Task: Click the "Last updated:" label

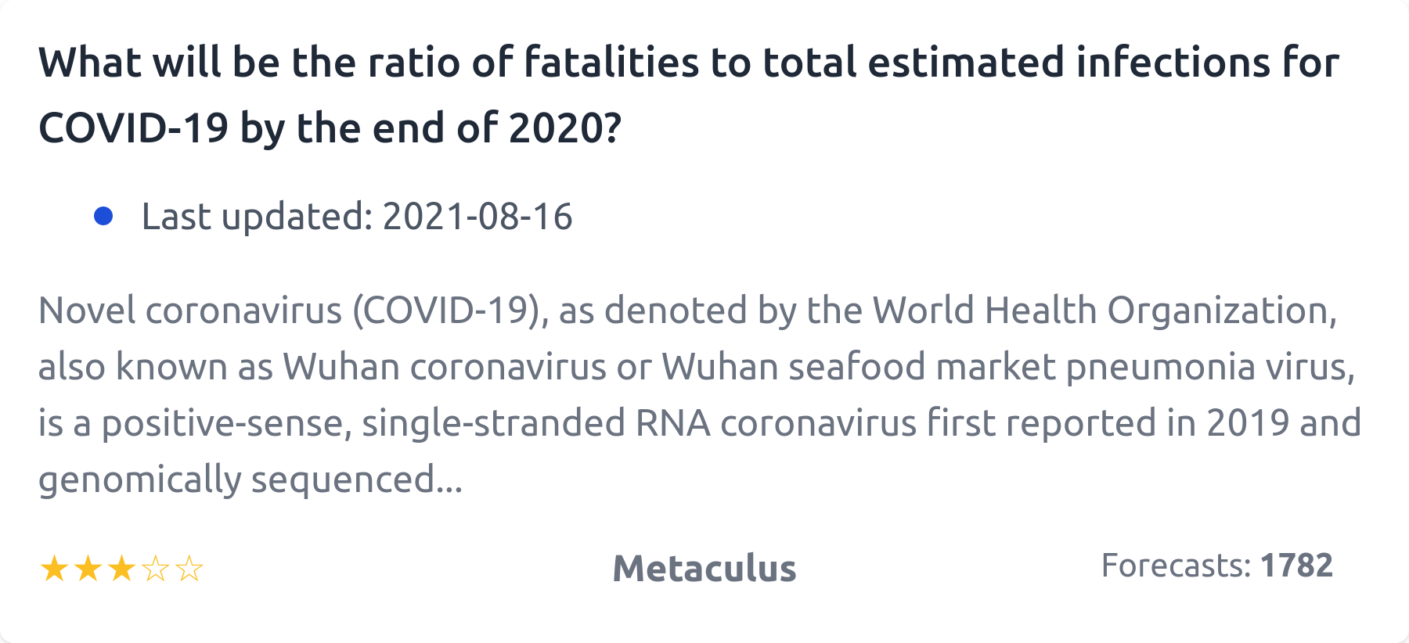Action: coord(257,217)
